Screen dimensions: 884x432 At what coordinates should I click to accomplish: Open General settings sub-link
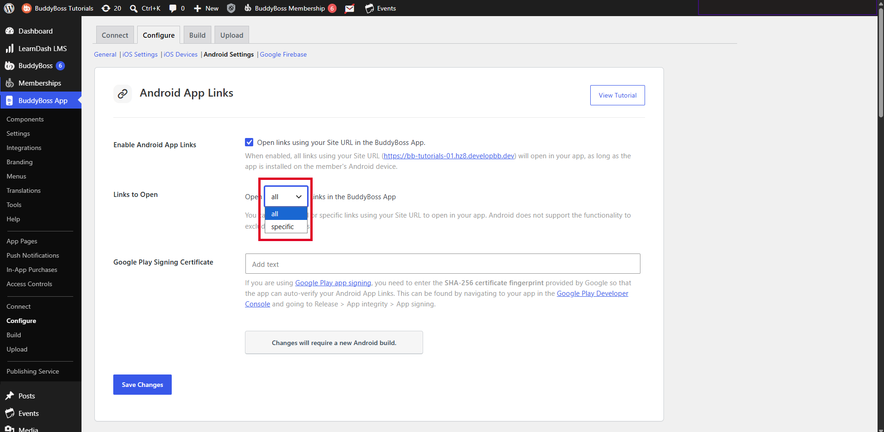point(105,54)
